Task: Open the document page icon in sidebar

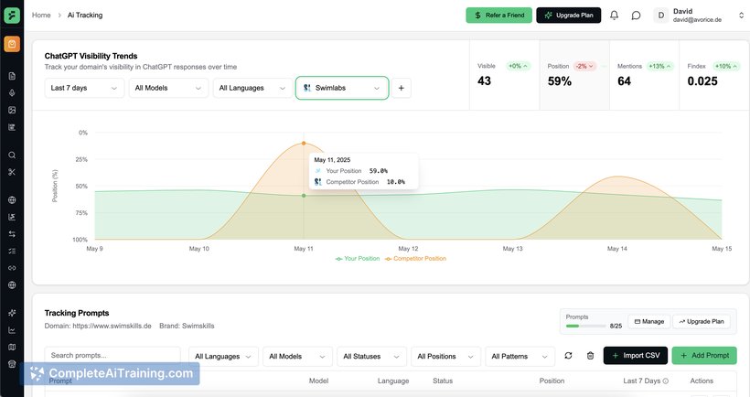Action: tap(12, 76)
